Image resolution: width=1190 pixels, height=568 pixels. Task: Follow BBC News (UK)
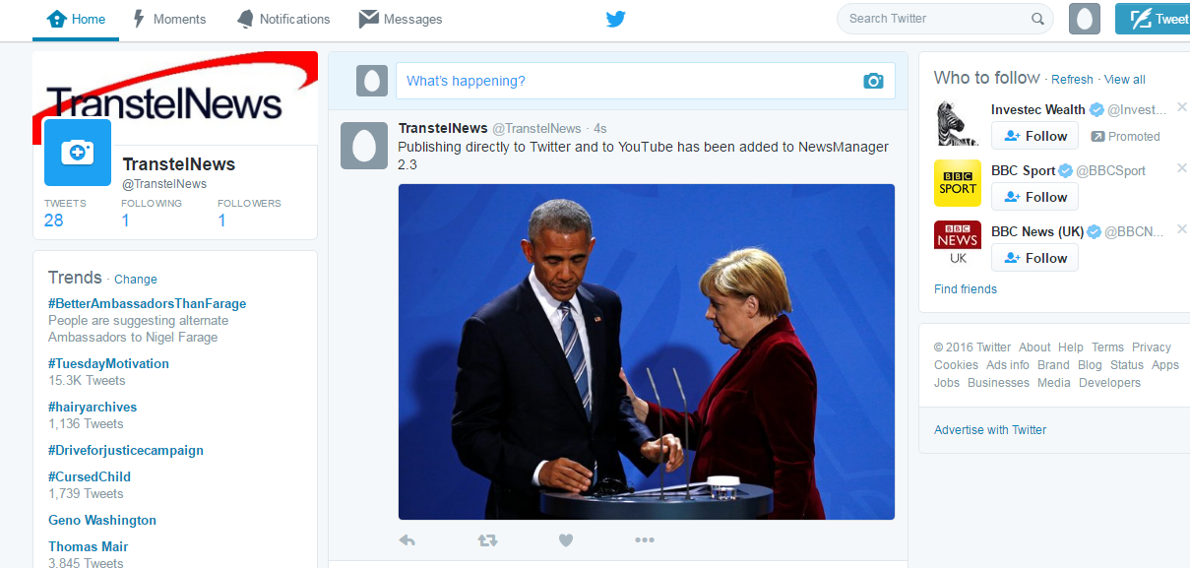coord(1034,258)
